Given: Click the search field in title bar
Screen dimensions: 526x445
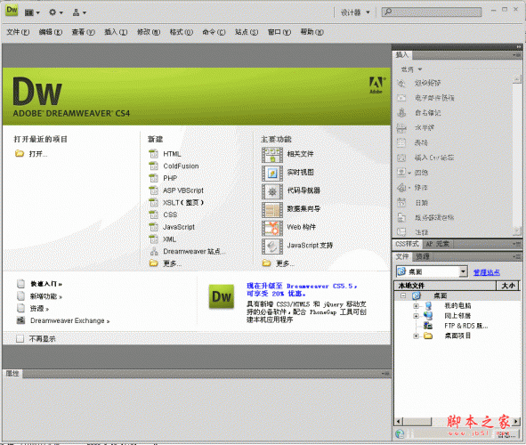Looking at the screenshot, I should tap(432, 12).
